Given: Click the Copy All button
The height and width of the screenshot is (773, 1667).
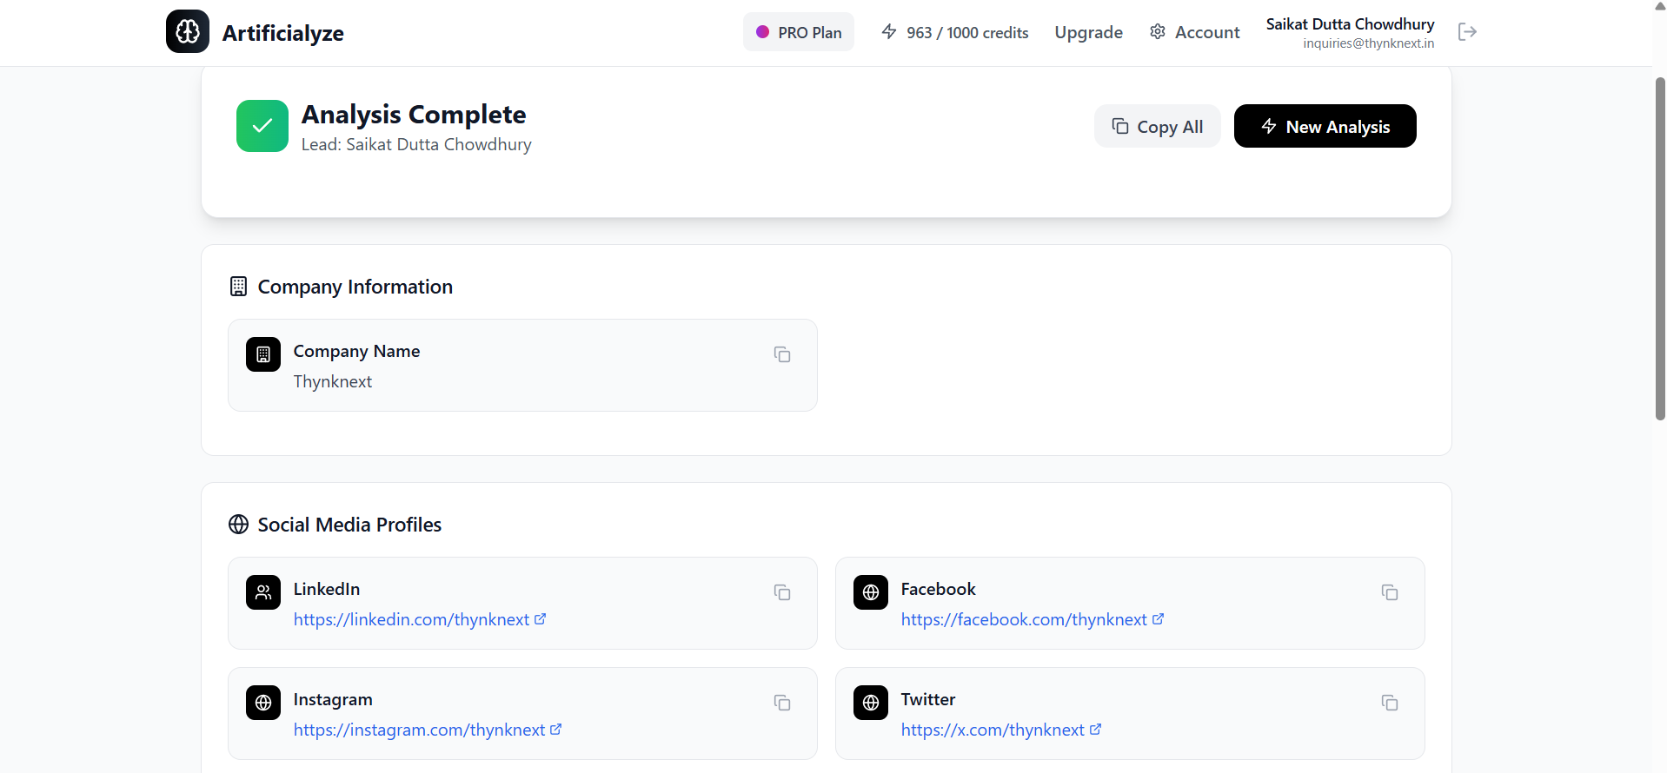Looking at the screenshot, I should (x=1158, y=126).
